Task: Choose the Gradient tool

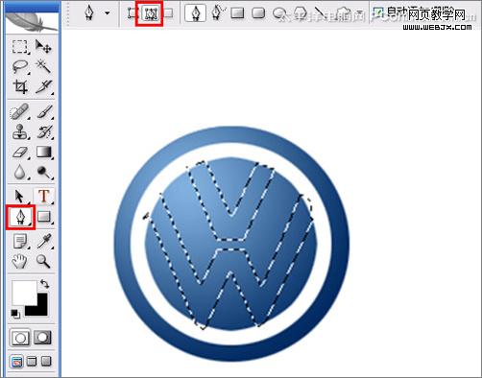Action: [44, 152]
